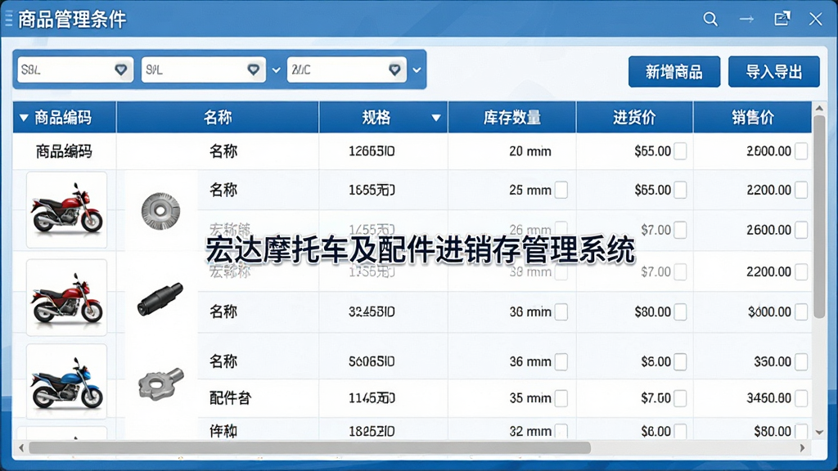838x471 pixels.
Task: Open the 规格 column header dropdown arrow
Action: (435, 118)
